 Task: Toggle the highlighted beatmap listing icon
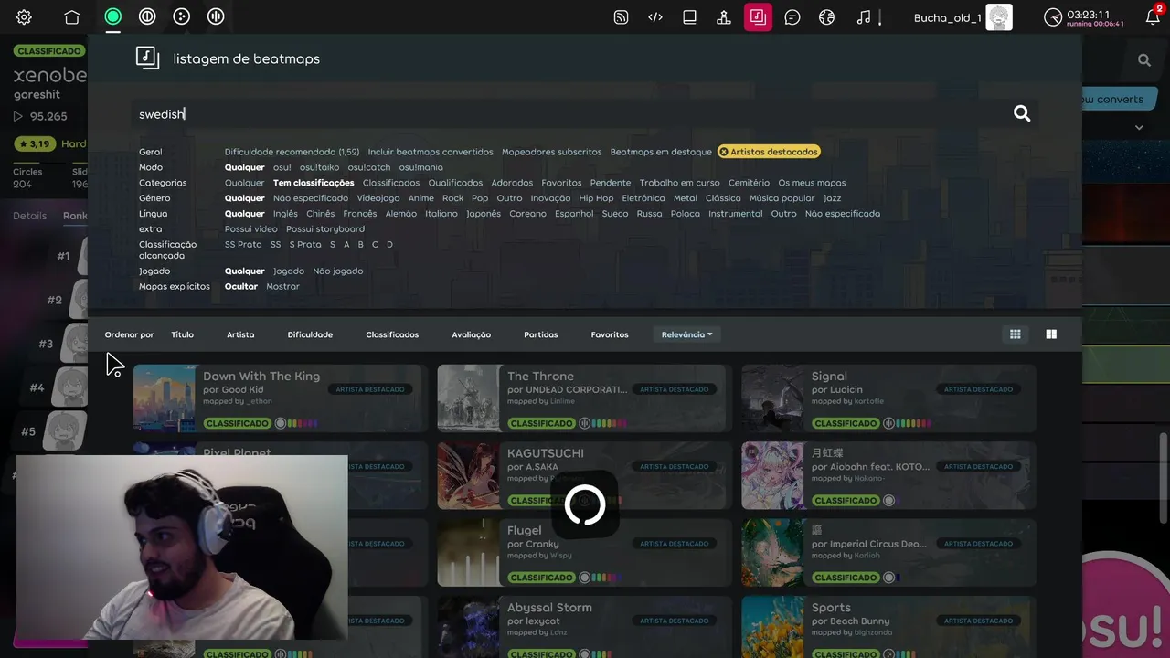tap(758, 16)
